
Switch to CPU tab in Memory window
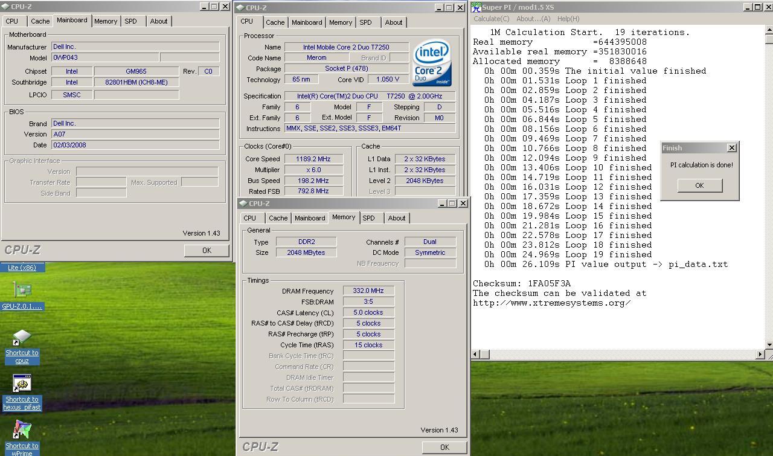click(250, 218)
